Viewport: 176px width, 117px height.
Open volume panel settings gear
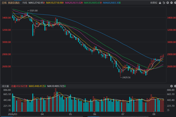tap(175, 86)
